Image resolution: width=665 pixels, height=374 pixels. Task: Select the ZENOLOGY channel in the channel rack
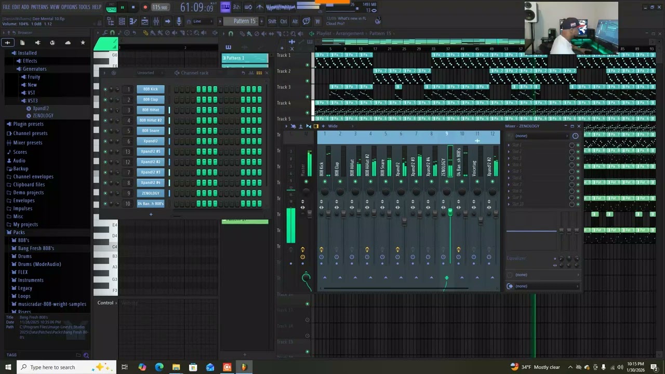point(151,193)
